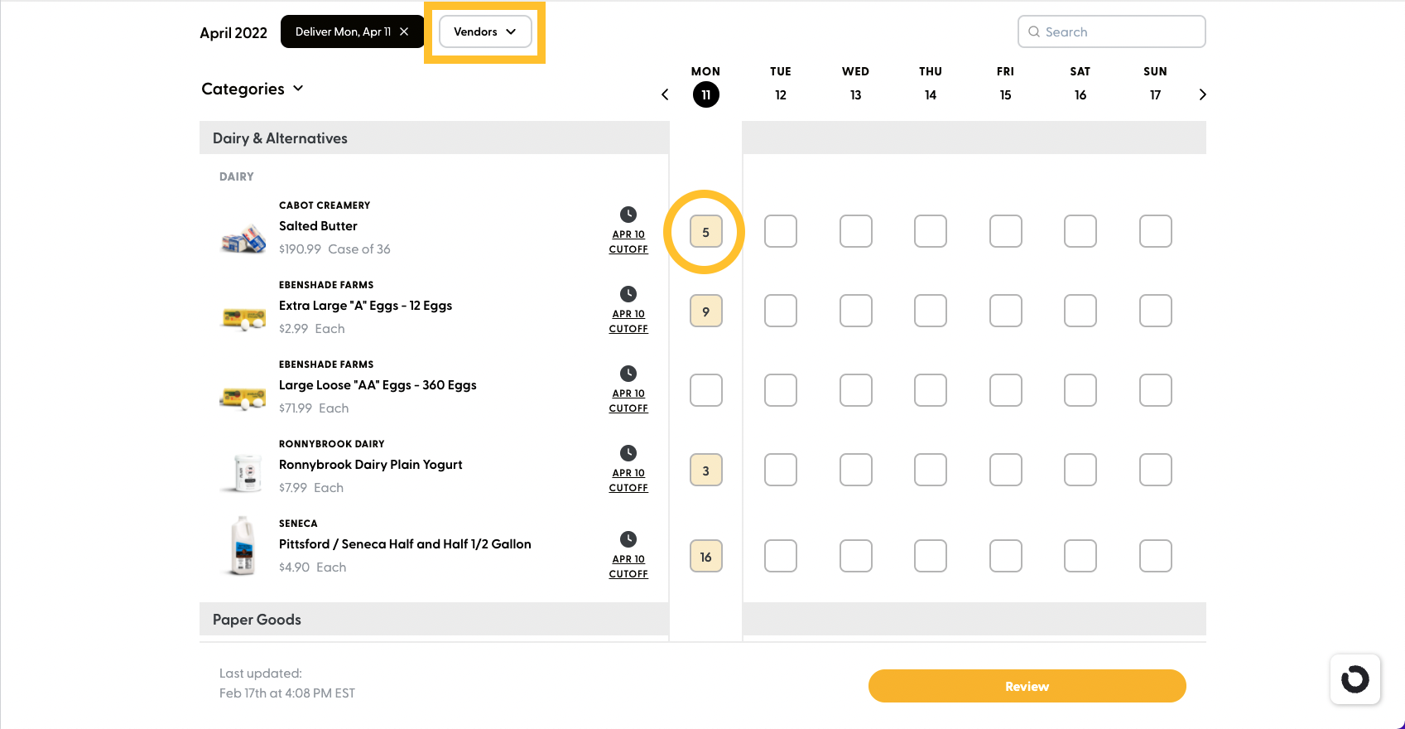Open the Vendors dropdown
Viewport: 1405px width, 729px height.
485,31
